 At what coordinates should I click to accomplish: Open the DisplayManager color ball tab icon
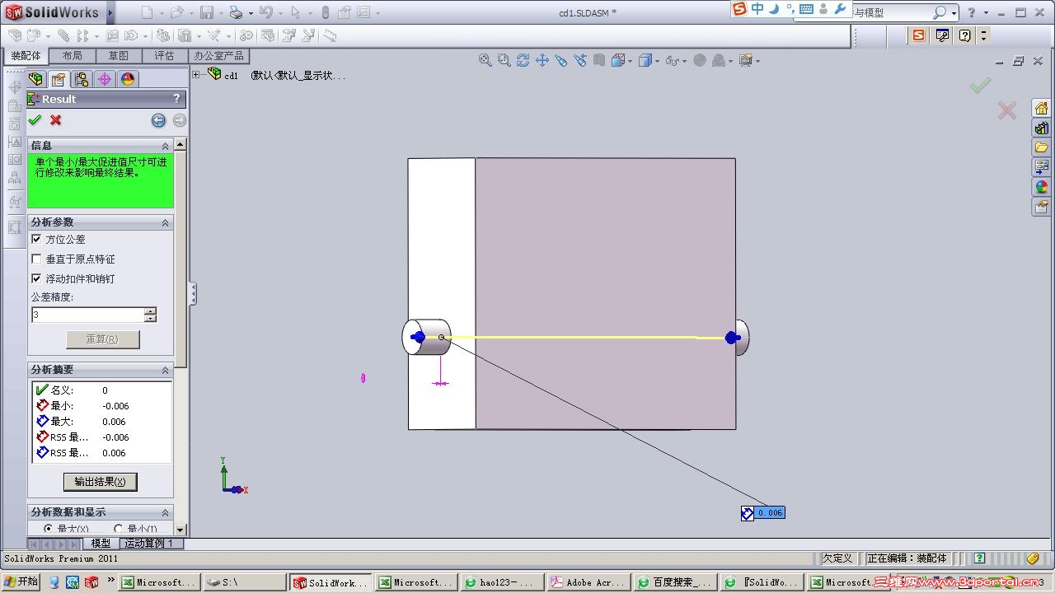click(x=127, y=79)
